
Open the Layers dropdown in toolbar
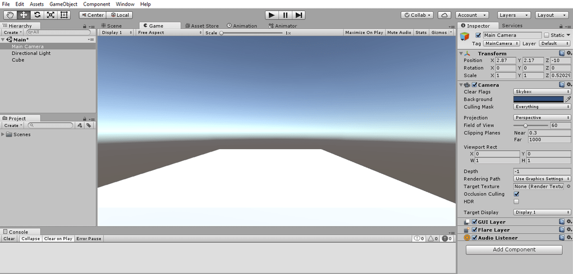click(x=514, y=15)
